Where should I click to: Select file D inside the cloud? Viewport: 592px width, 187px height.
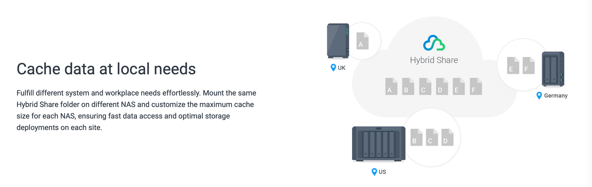[442, 86]
